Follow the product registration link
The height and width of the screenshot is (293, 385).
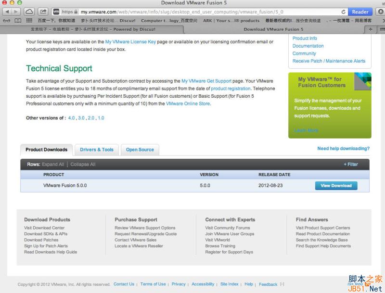[x=231, y=89]
